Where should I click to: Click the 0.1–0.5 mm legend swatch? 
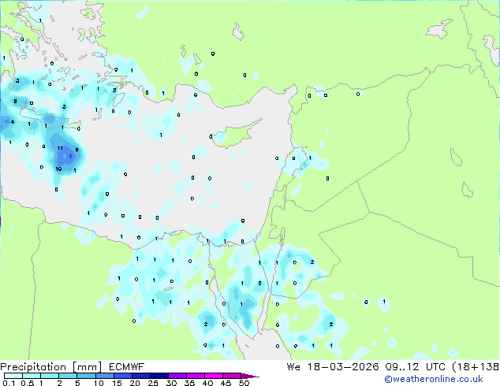point(13,376)
